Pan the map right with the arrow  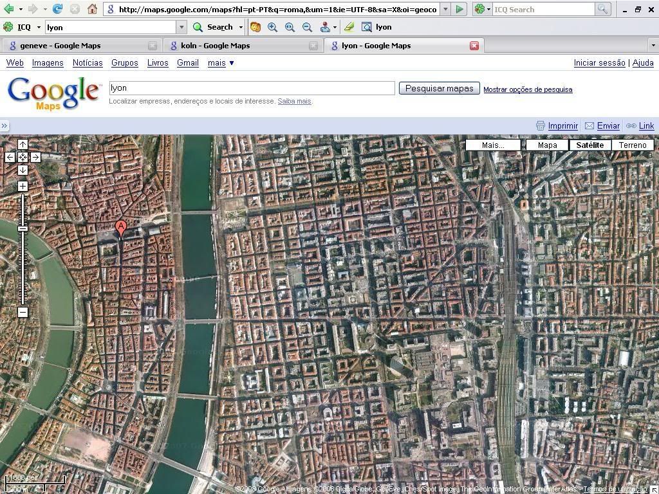[x=35, y=157]
